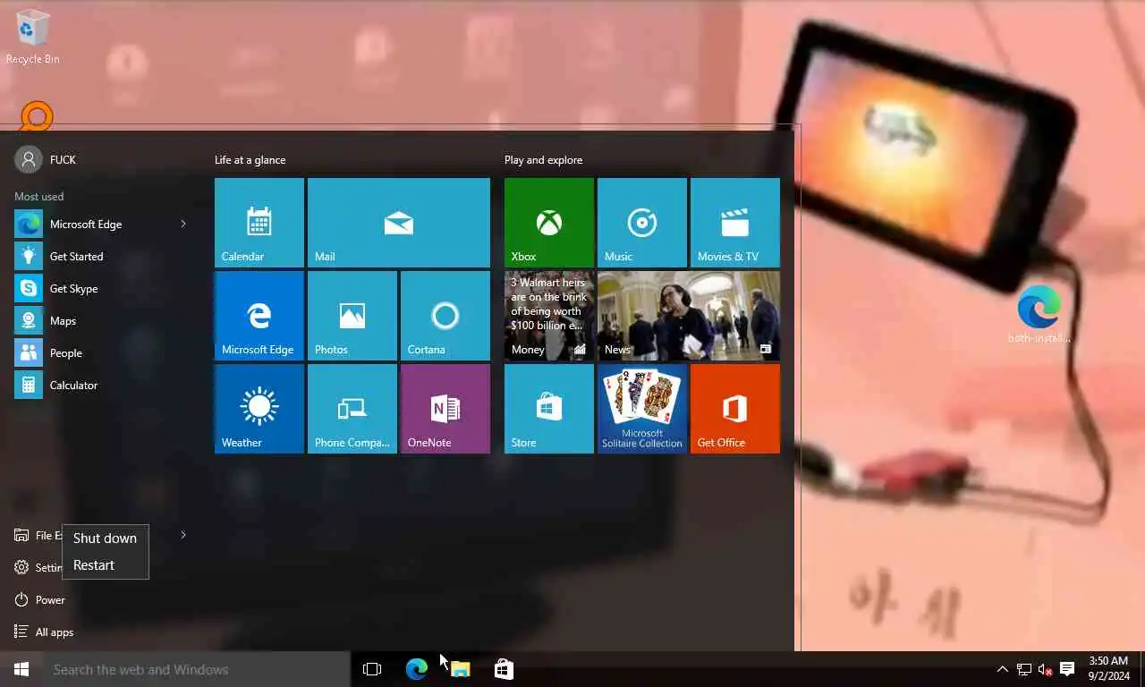Viewport: 1145px width, 687px height.
Task: Open Edge from the taskbar
Action: (x=417, y=669)
